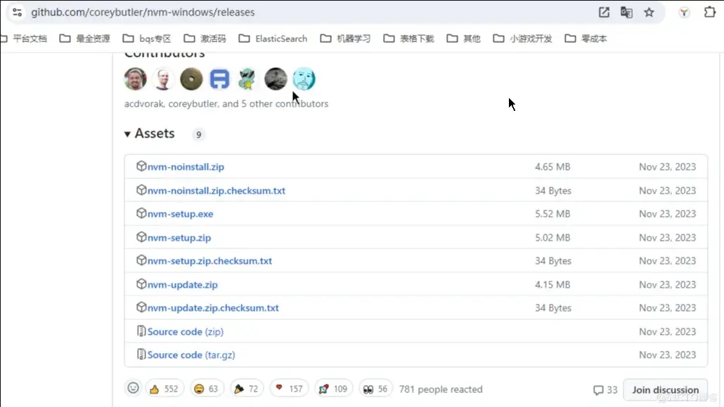724x407 pixels.
Task: Click the Assets count badge 9
Action: coord(198,135)
